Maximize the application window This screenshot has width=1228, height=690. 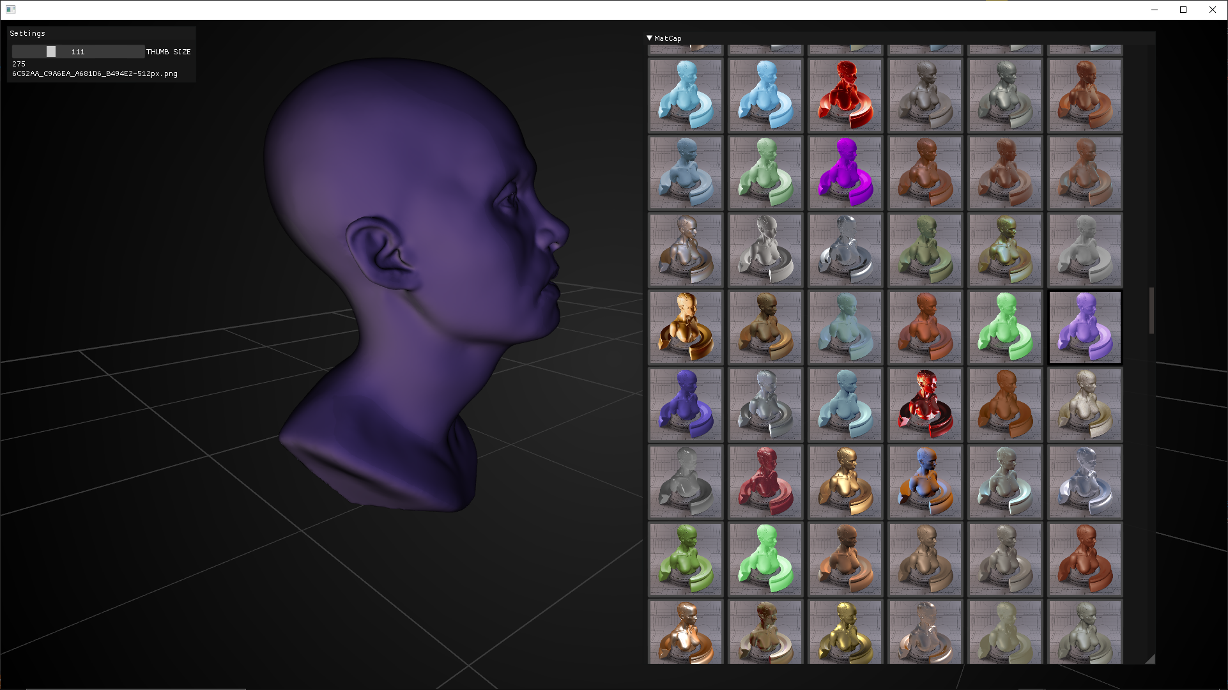(x=1183, y=10)
